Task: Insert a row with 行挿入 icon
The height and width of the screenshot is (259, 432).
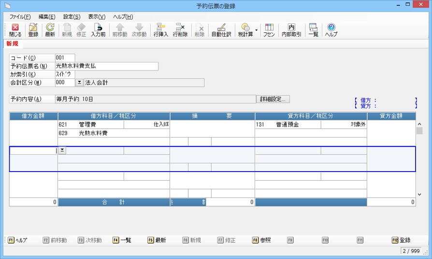Action: pyautogui.click(x=160, y=30)
